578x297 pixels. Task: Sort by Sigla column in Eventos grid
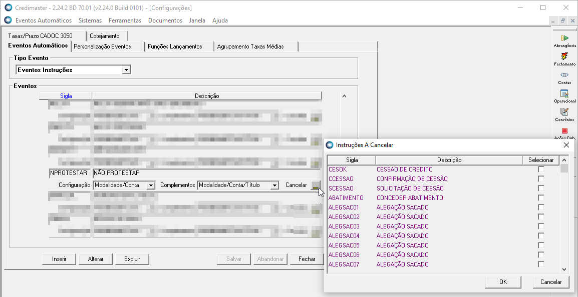point(66,95)
